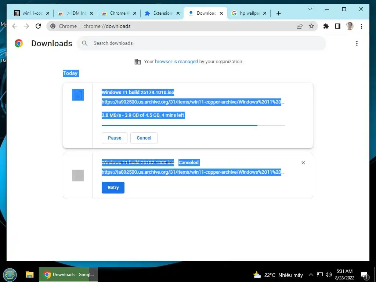The width and height of the screenshot is (376, 282).
Task: Click gray file icon of canceled download
Action: tap(78, 176)
